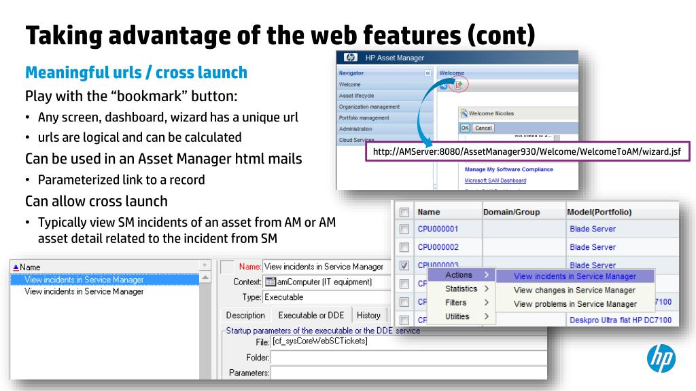Click the Cancel button in the Welcome wizard
This screenshot has width=696, height=391.
coord(483,128)
